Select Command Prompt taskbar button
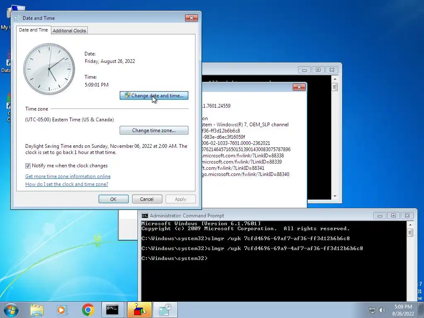424x318 pixels. pos(113,310)
